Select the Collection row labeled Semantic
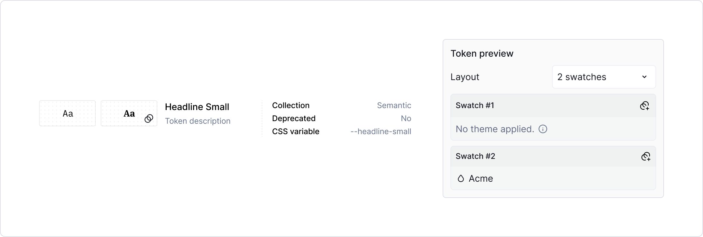This screenshot has width=703, height=237. tap(394, 105)
